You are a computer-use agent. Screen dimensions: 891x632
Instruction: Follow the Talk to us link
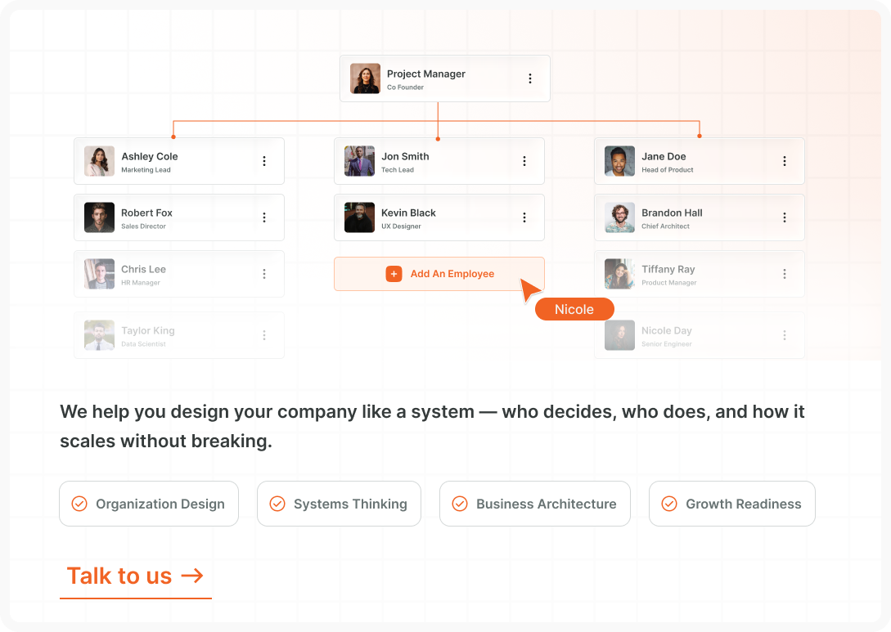(x=135, y=576)
